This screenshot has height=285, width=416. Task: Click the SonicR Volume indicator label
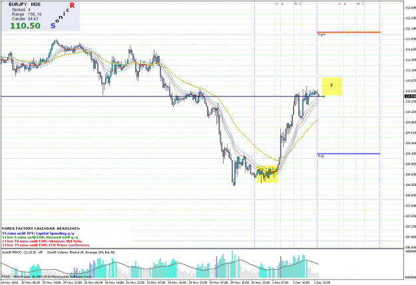81,252
